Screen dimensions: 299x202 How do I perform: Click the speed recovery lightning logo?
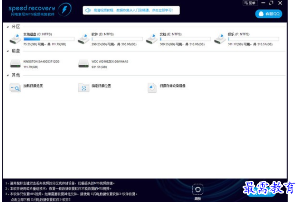point(64,10)
